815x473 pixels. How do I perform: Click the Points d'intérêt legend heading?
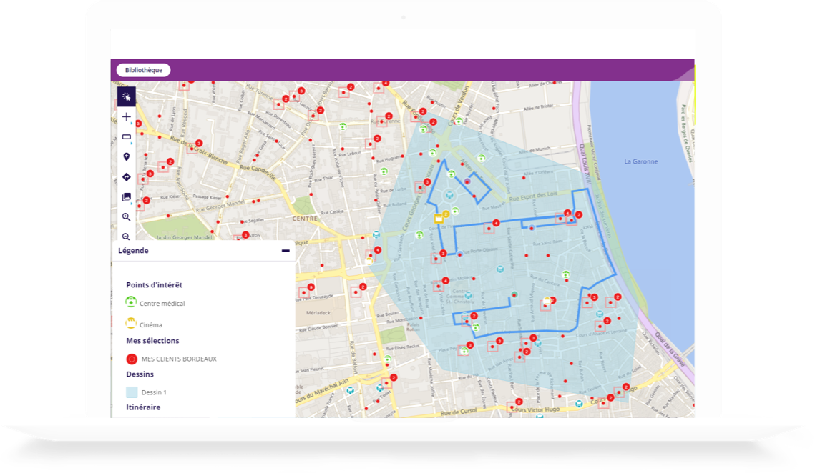(x=155, y=284)
